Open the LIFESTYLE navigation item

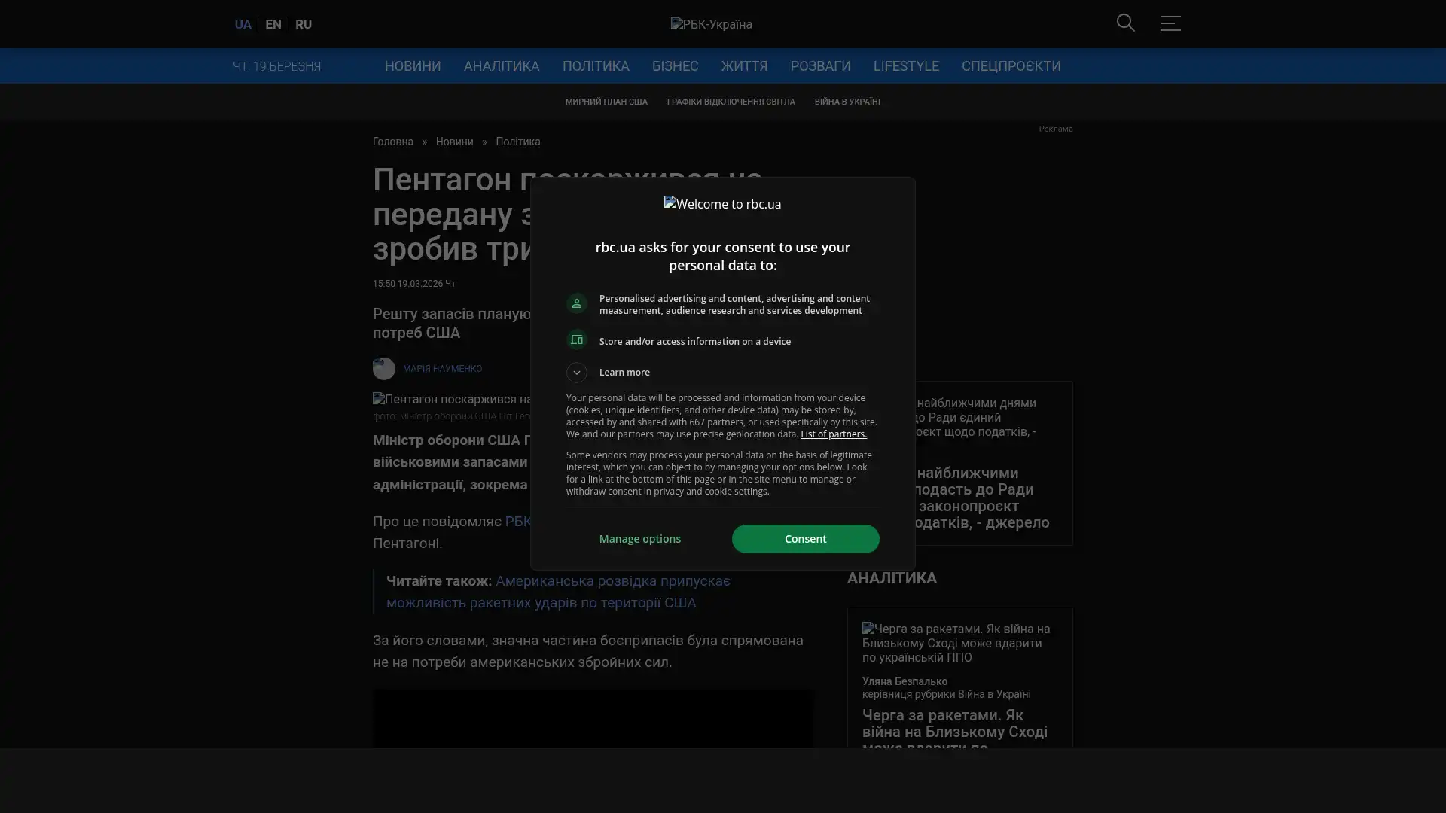pyautogui.click(x=905, y=66)
